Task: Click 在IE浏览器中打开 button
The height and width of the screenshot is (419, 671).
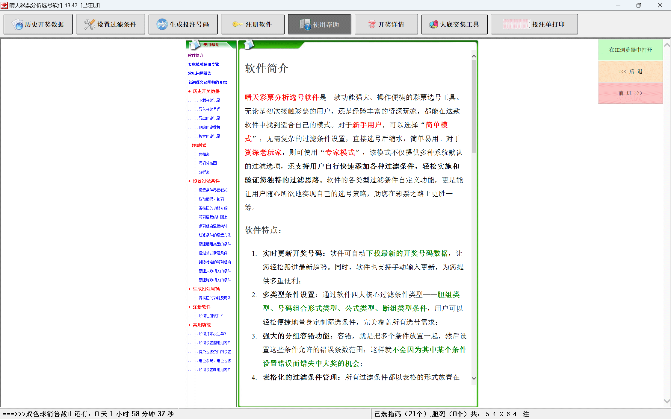Action: 630,50
